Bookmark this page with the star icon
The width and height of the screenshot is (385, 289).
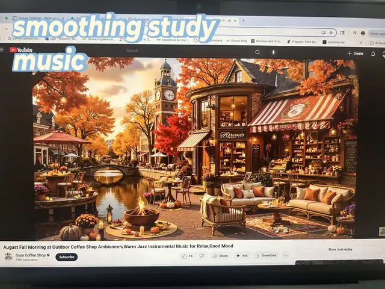pyautogui.click(x=331, y=32)
